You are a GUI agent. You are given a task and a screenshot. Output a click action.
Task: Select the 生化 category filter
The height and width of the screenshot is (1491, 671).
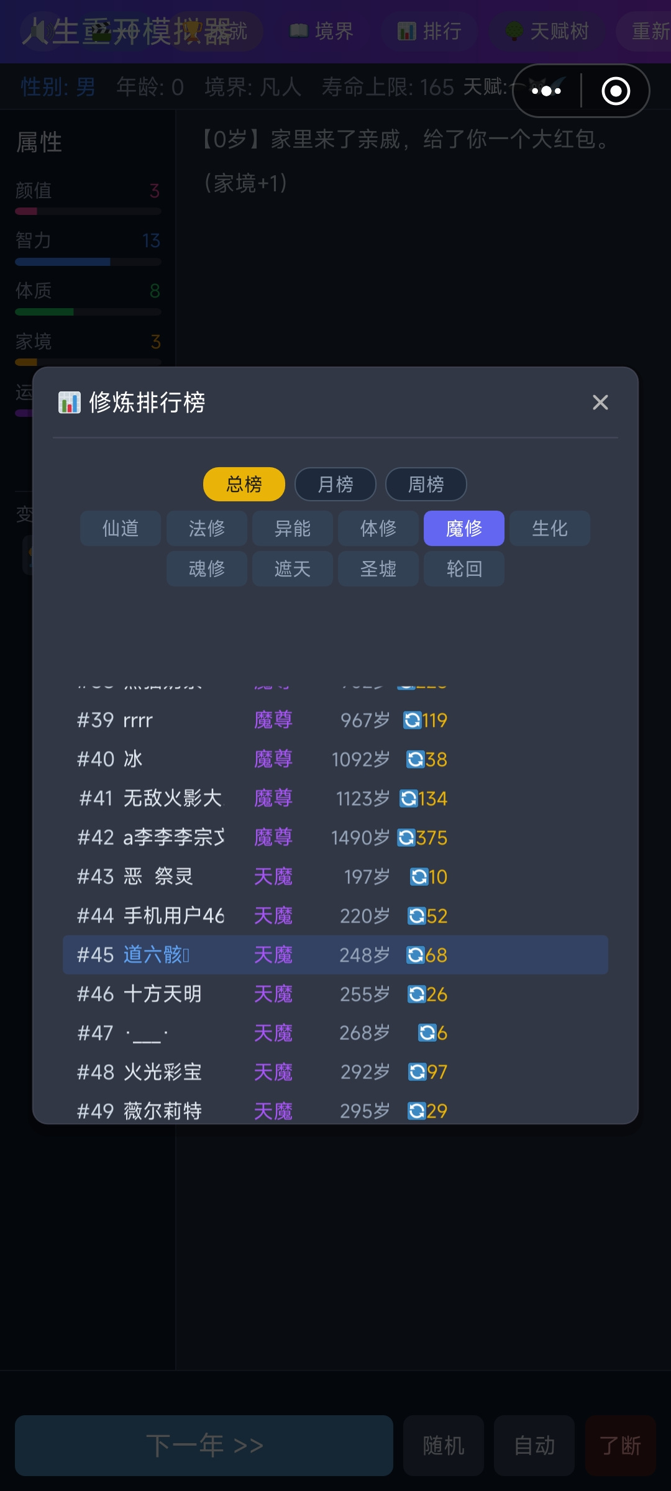coord(550,529)
